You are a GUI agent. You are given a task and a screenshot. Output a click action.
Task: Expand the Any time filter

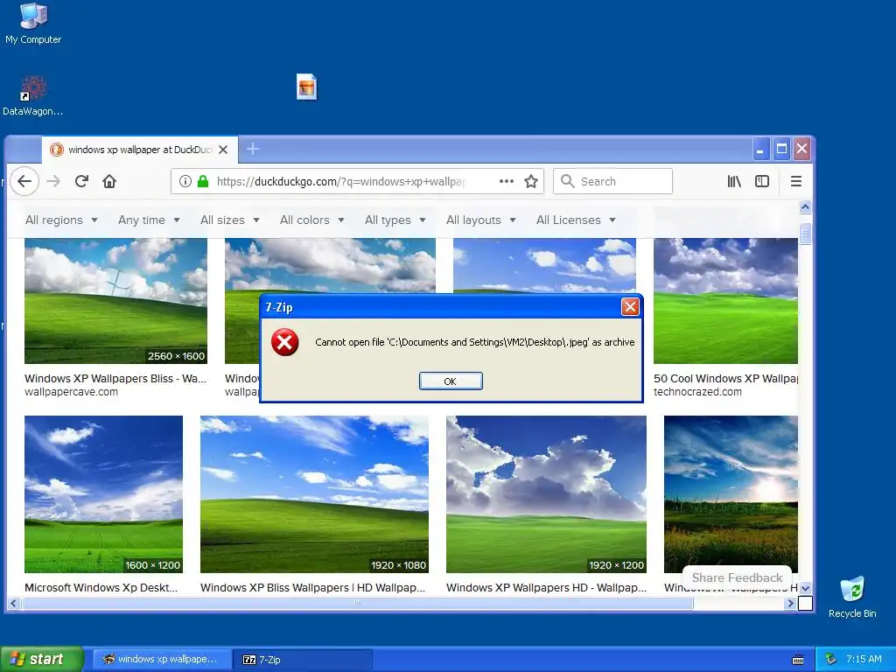(149, 220)
